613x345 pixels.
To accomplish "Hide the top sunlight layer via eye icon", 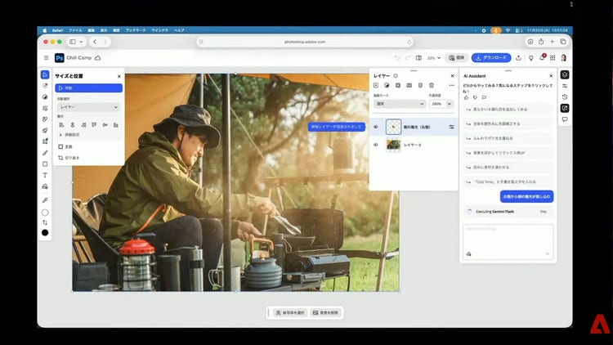I will click(x=376, y=127).
